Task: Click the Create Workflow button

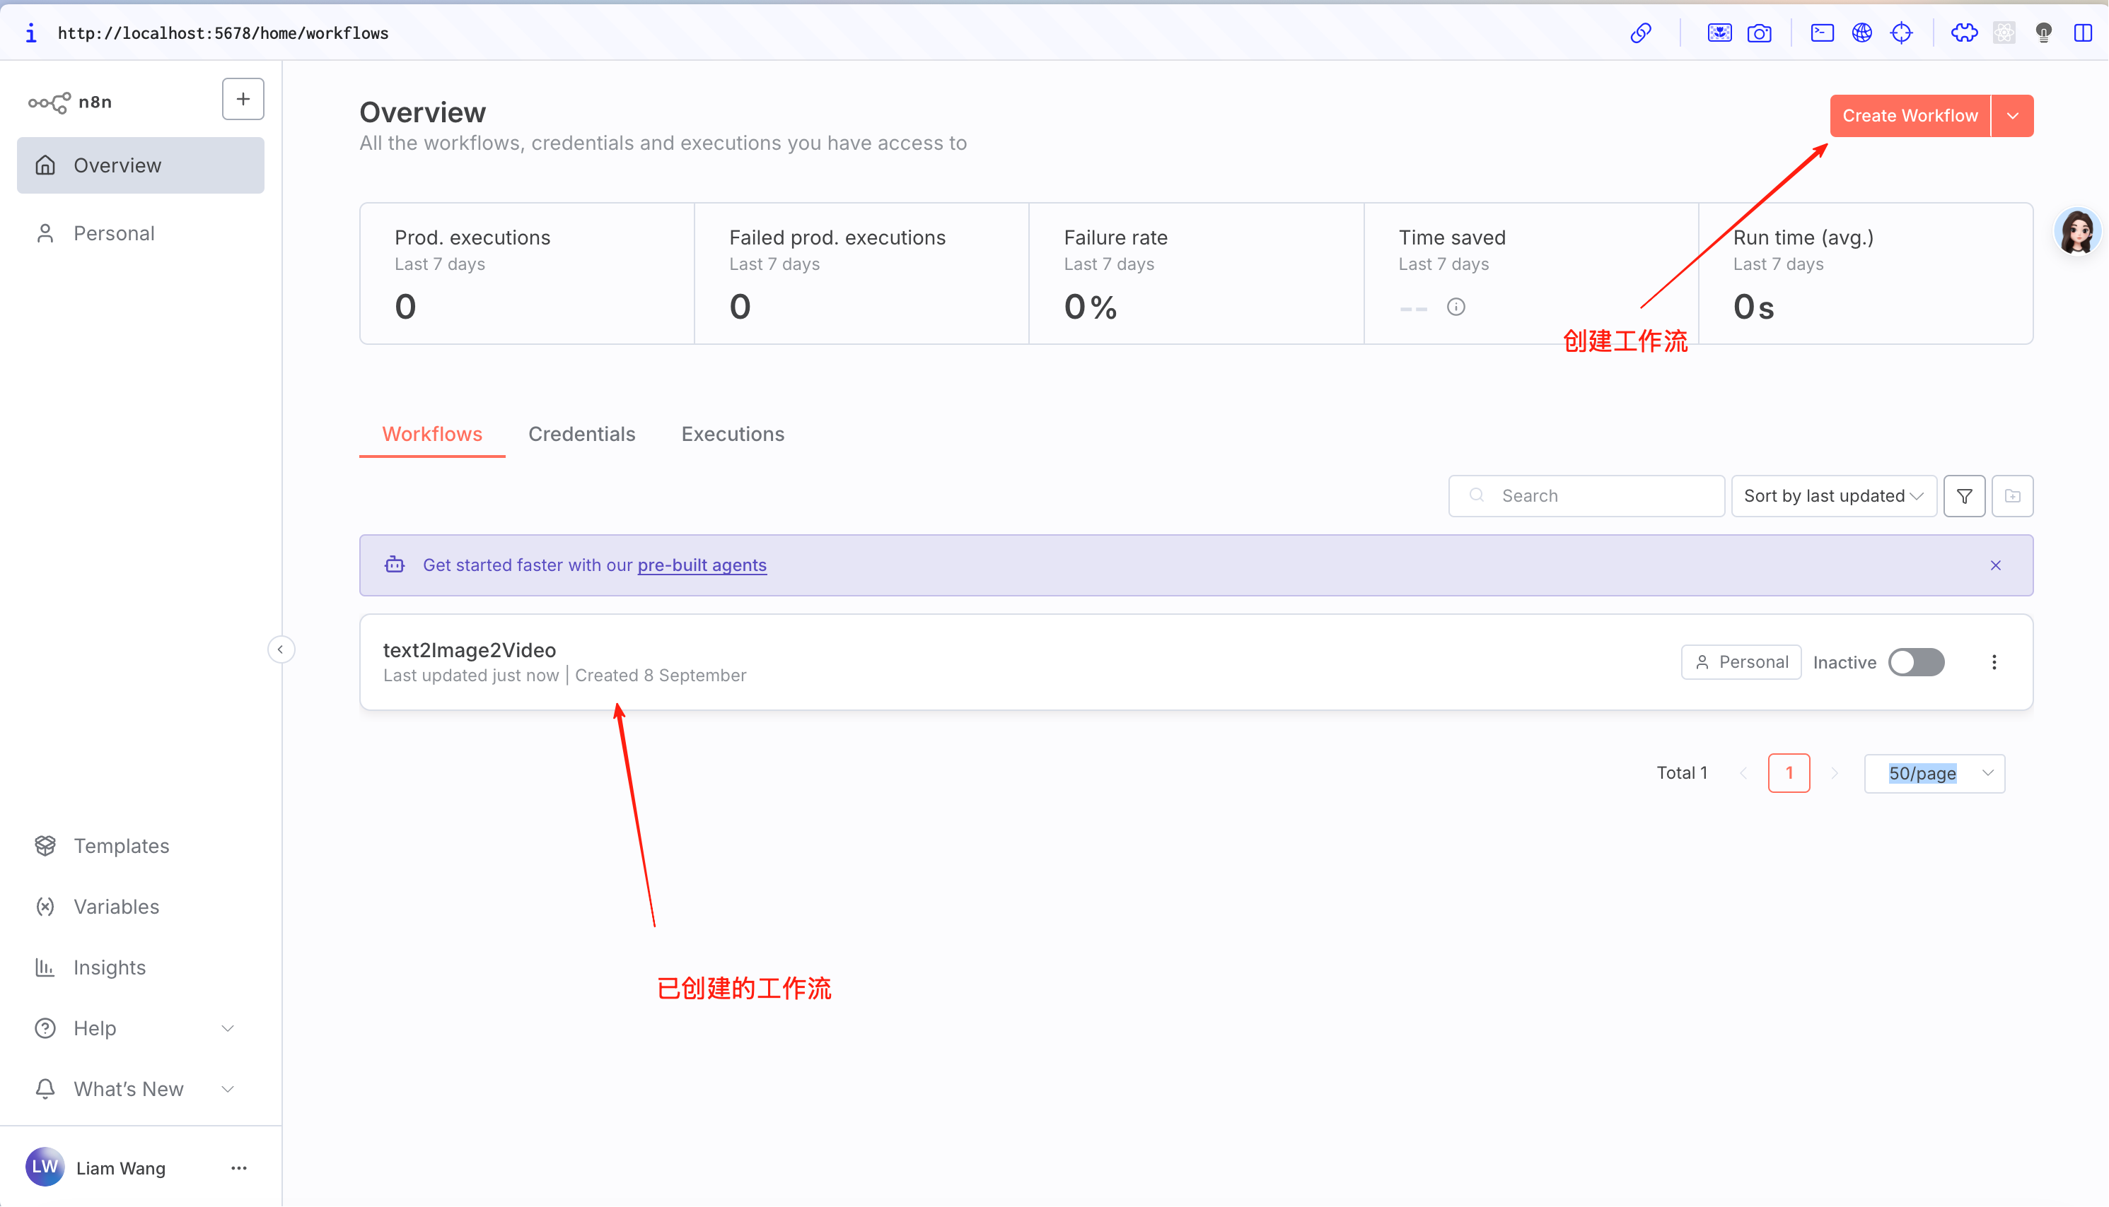Action: point(1909,116)
